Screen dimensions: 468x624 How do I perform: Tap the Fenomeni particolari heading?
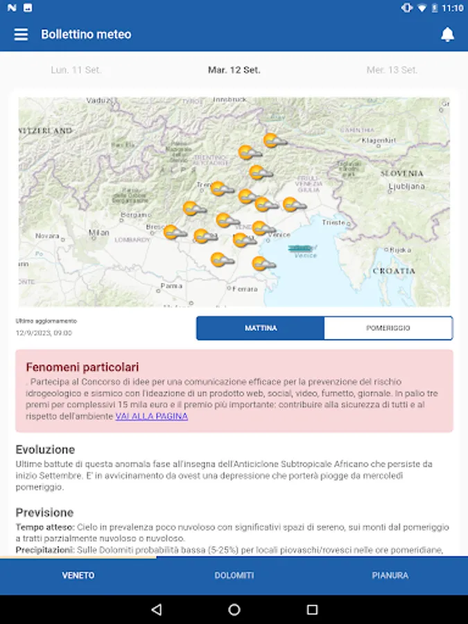[x=83, y=367]
